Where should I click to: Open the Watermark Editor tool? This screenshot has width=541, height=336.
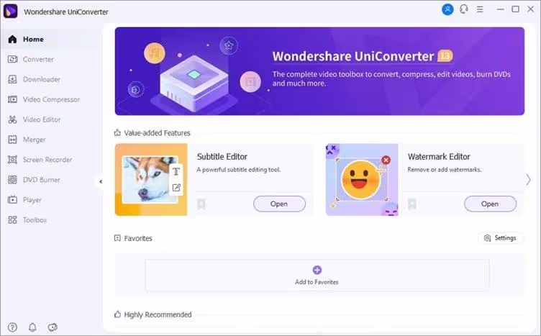point(490,204)
